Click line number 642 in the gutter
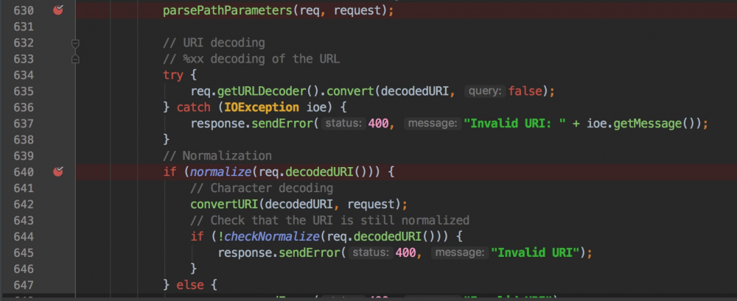737x301 pixels. pyautogui.click(x=24, y=205)
